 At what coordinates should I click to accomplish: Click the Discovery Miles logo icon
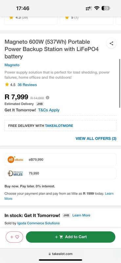15,174
